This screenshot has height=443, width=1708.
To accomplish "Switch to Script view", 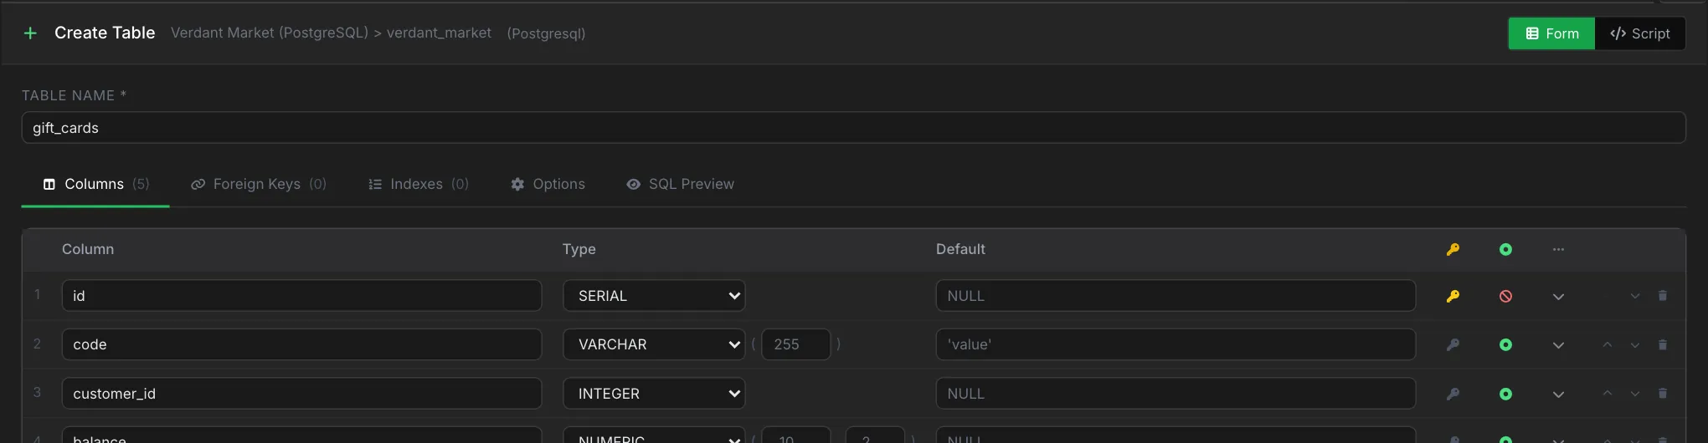I will click(1639, 33).
